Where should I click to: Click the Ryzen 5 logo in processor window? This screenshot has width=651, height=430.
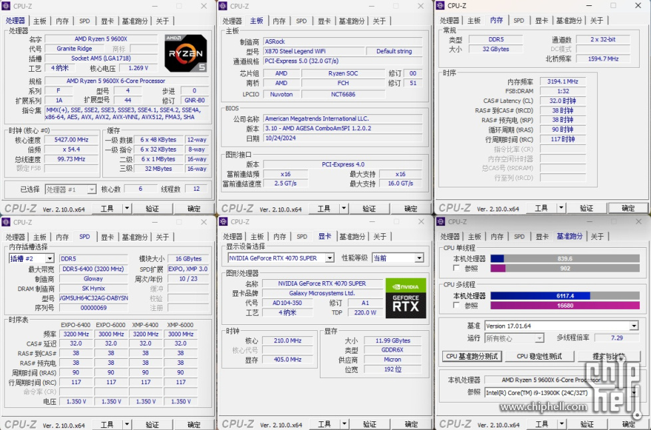pyautogui.click(x=185, y=53)
